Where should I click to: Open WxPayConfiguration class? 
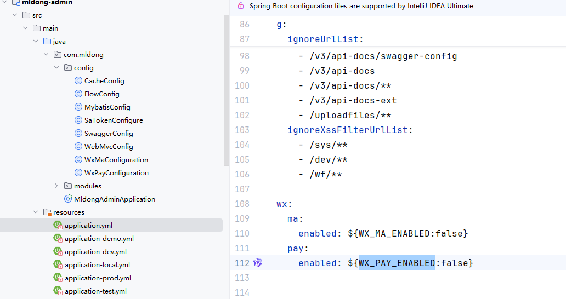point(116,173)
